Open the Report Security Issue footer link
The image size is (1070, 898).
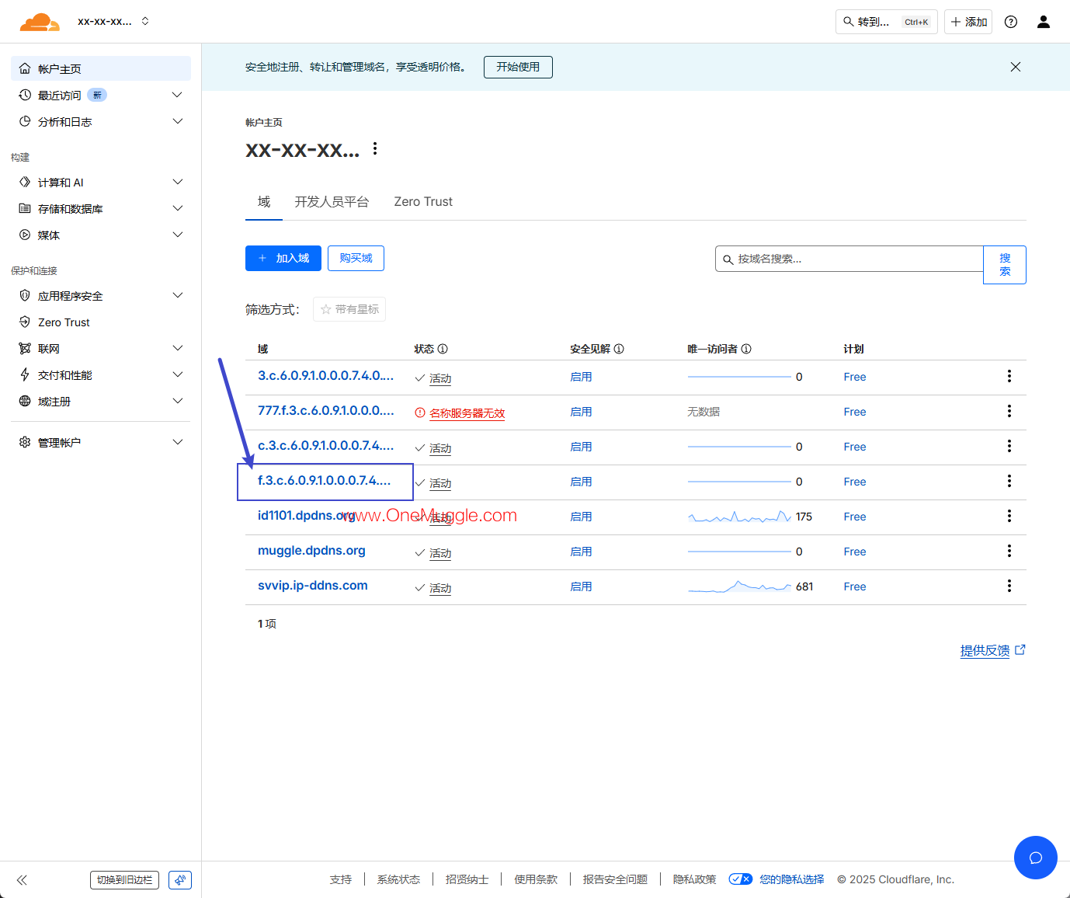coord(615,879)
